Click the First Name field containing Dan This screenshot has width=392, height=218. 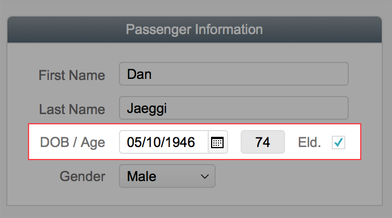pyautogui.click(x=234, y=74)
